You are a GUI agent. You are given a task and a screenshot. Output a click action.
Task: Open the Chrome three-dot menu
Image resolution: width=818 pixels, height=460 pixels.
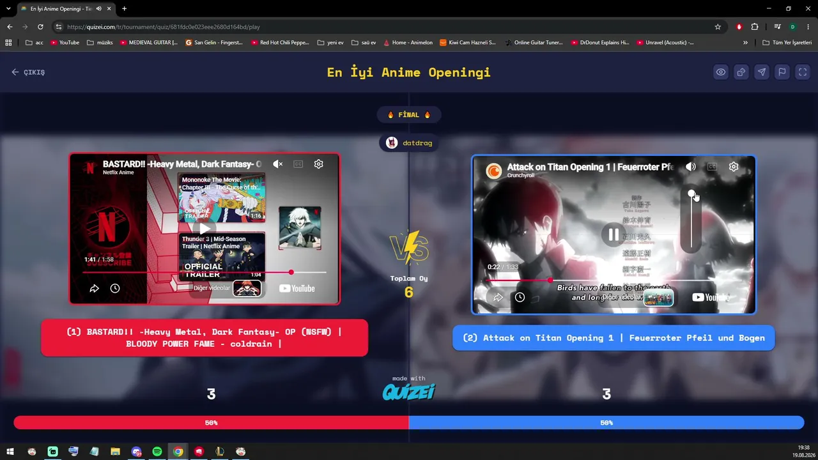(x=808, y=27)
